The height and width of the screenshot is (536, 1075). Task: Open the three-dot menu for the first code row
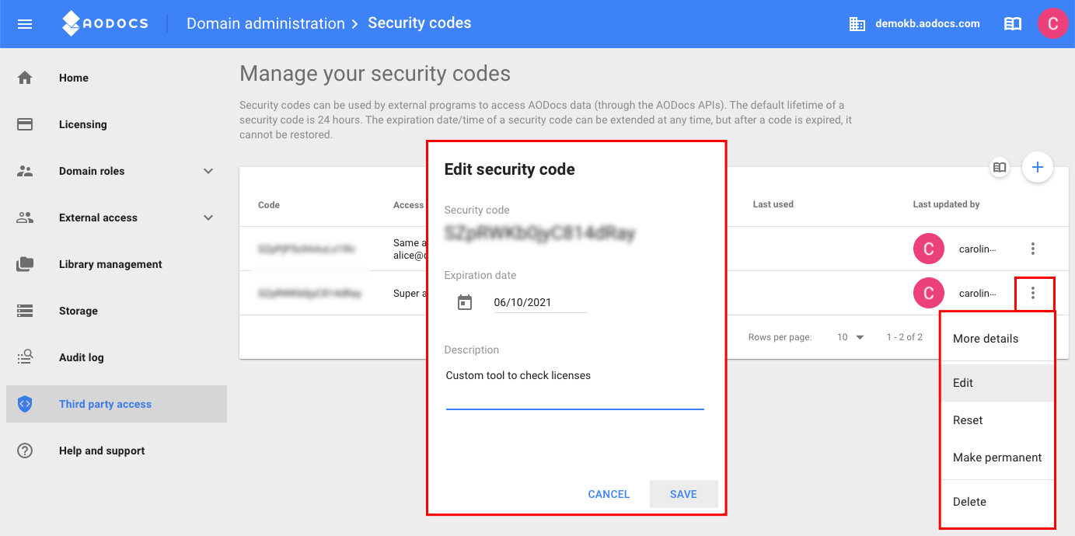coord(1033,249)
